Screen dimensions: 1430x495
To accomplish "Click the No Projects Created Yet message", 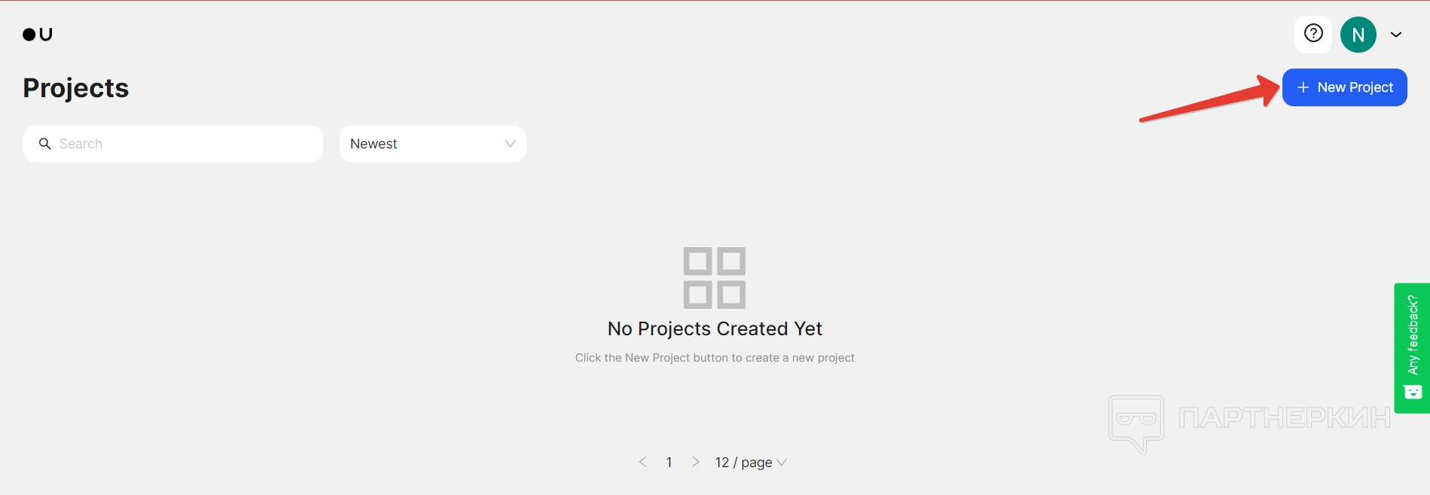I will coord(715,328).
